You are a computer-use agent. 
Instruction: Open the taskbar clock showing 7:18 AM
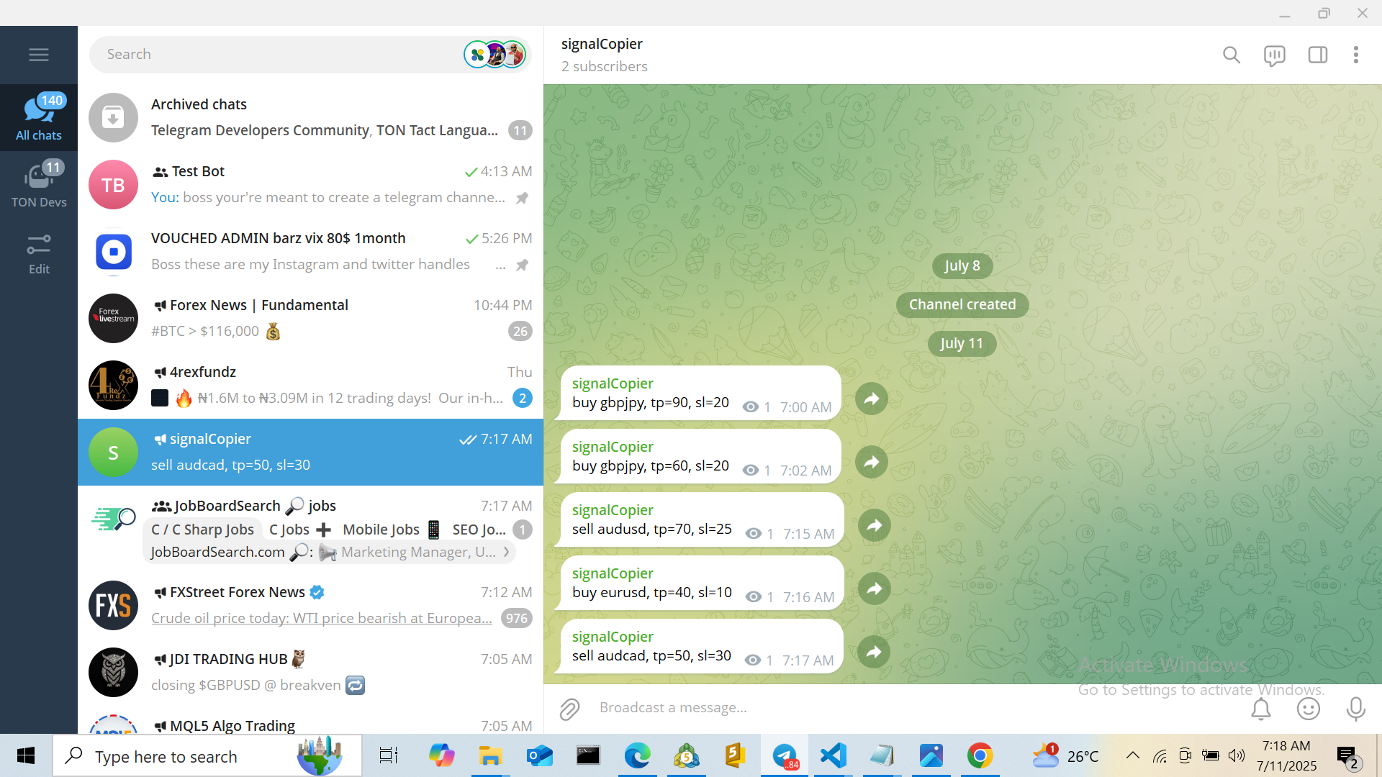(x=1287, y=756)
